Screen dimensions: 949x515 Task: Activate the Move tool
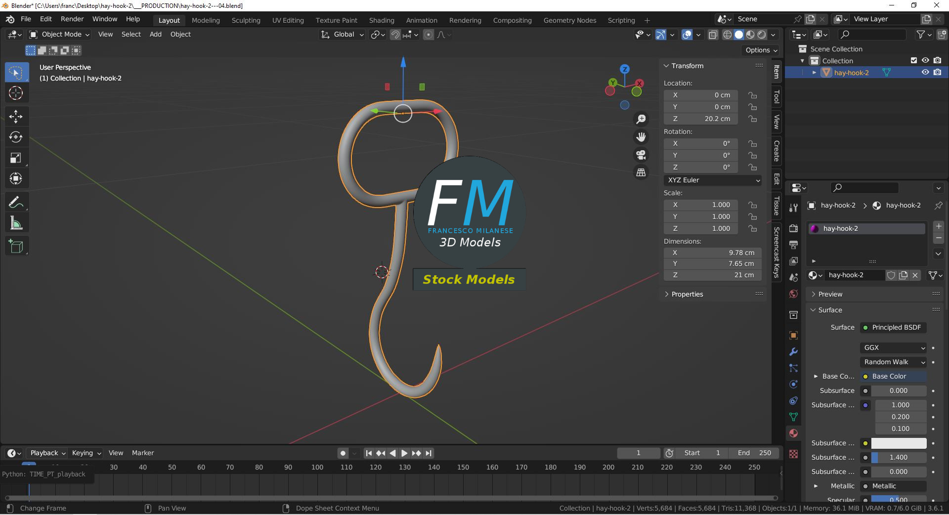[16, 116]
